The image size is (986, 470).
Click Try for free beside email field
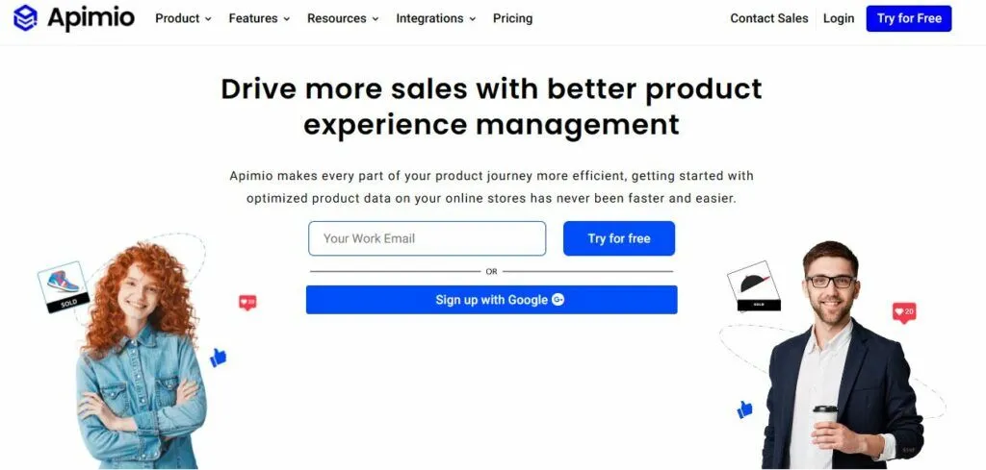point(619,238)
